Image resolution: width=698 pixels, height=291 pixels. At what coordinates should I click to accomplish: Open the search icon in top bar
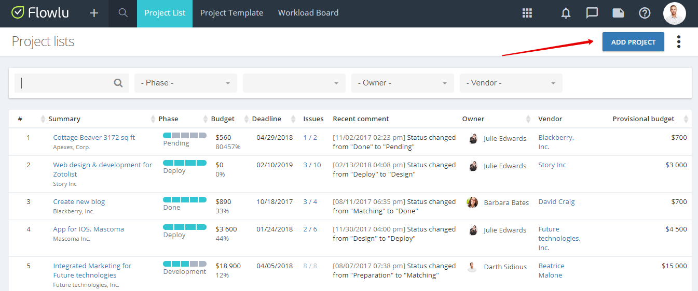tap(123, 13)
